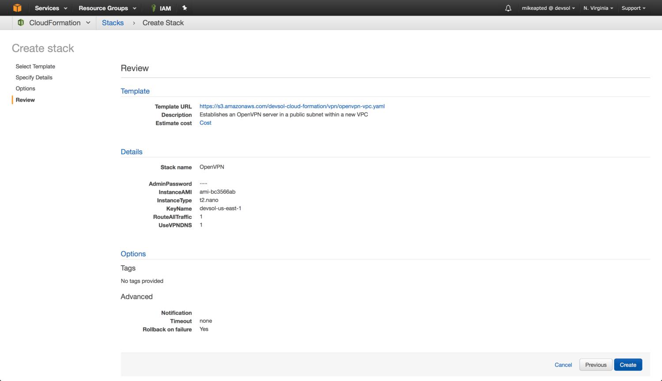Viewport: 662px width, 381px height.
Task: Click the Cost estimate link
Action: click(205, 123)
